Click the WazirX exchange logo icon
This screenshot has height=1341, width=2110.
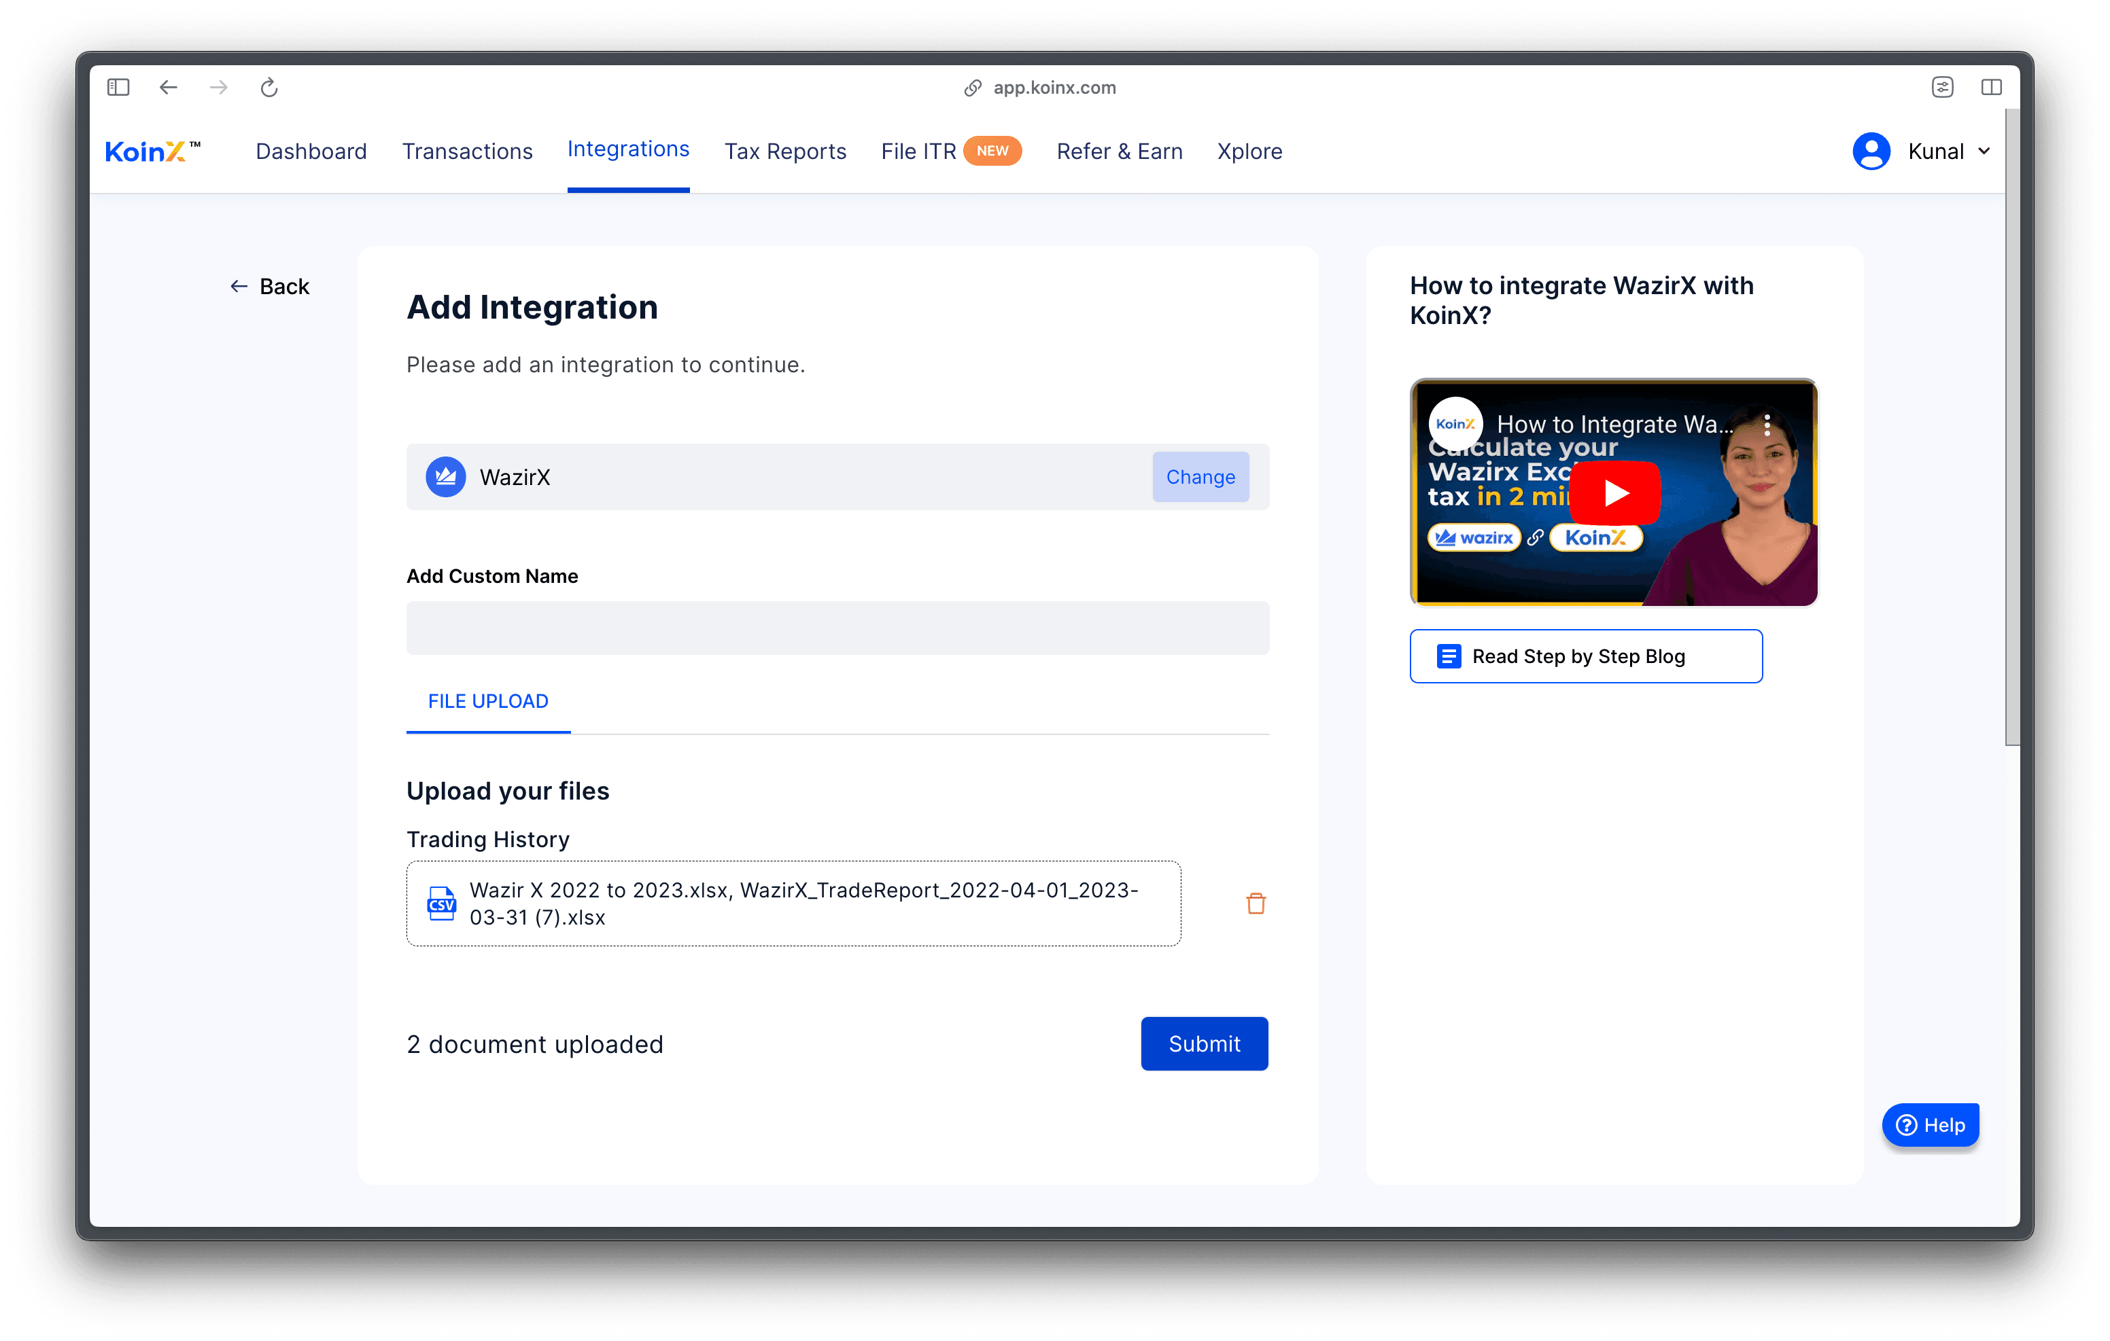pos(446,478)
